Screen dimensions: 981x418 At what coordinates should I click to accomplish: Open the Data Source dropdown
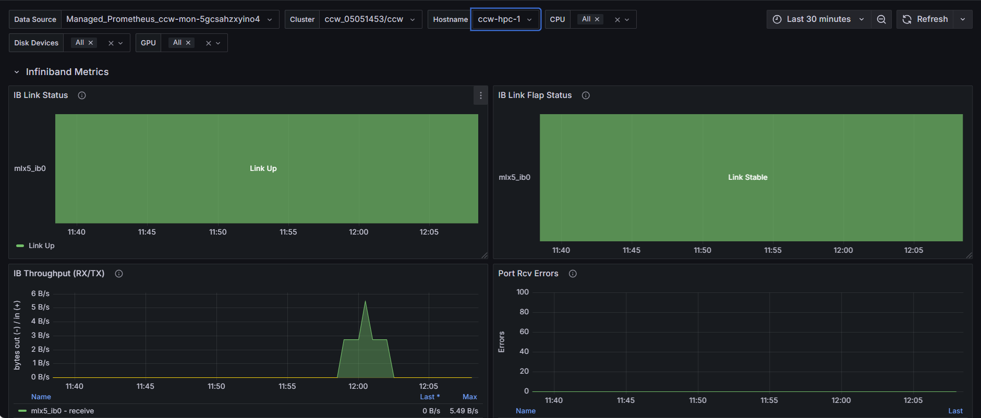(x=170, y=19)
